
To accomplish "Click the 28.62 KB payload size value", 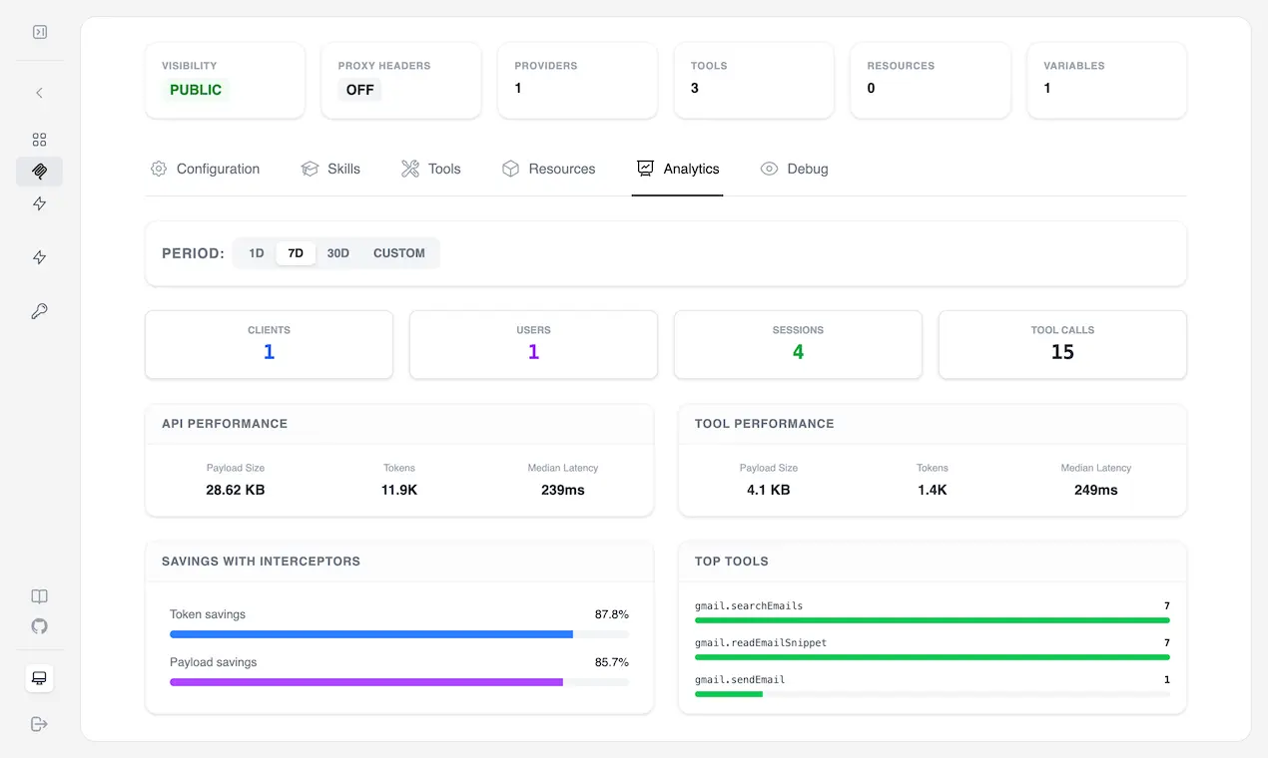I will 236,490.
